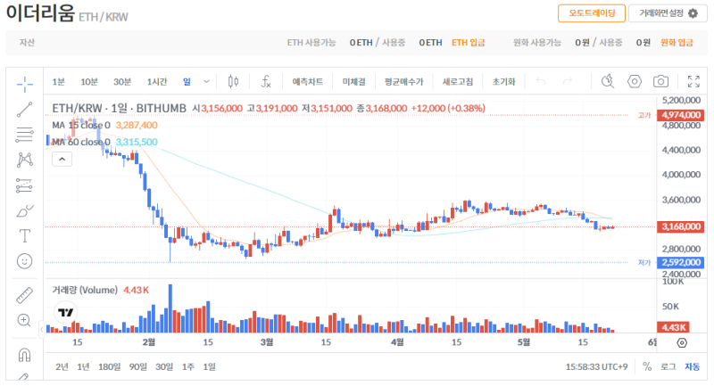This screenshot has width=714, height=386.
Task: Click the ETH/KRW BITHUMB symbol title
Action: pyautogui.click(x=120, y=108)
